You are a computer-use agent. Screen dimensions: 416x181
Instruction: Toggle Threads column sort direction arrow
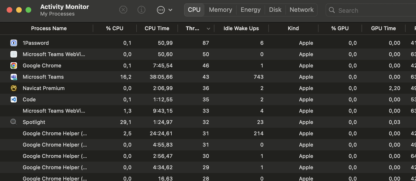click(x=208, y=29)
